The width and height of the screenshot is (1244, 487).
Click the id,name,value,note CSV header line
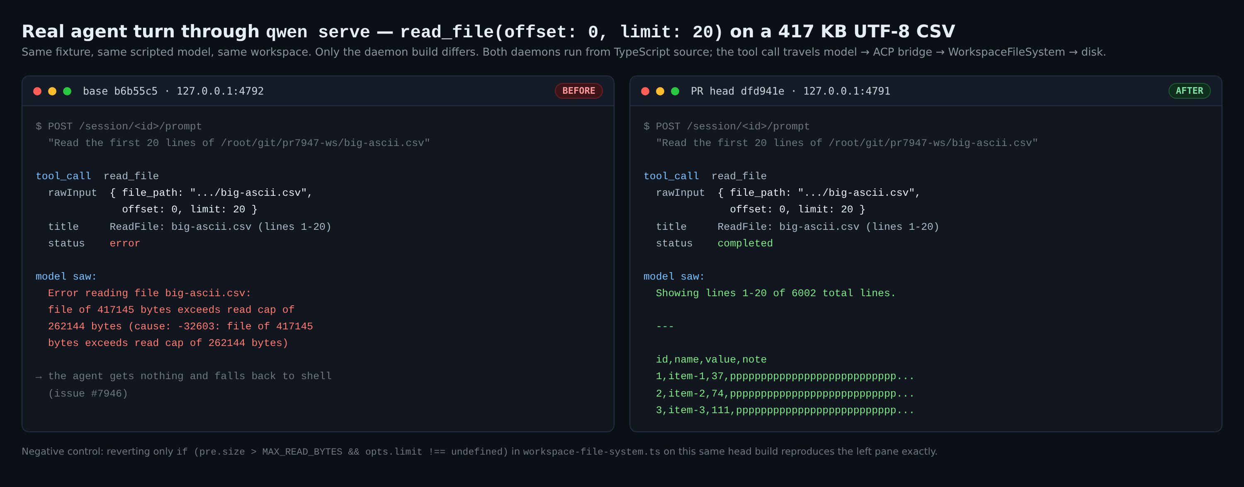[x=711, y=360]
